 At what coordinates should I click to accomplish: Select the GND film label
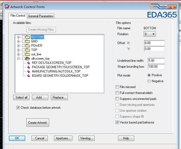[34, 41]
